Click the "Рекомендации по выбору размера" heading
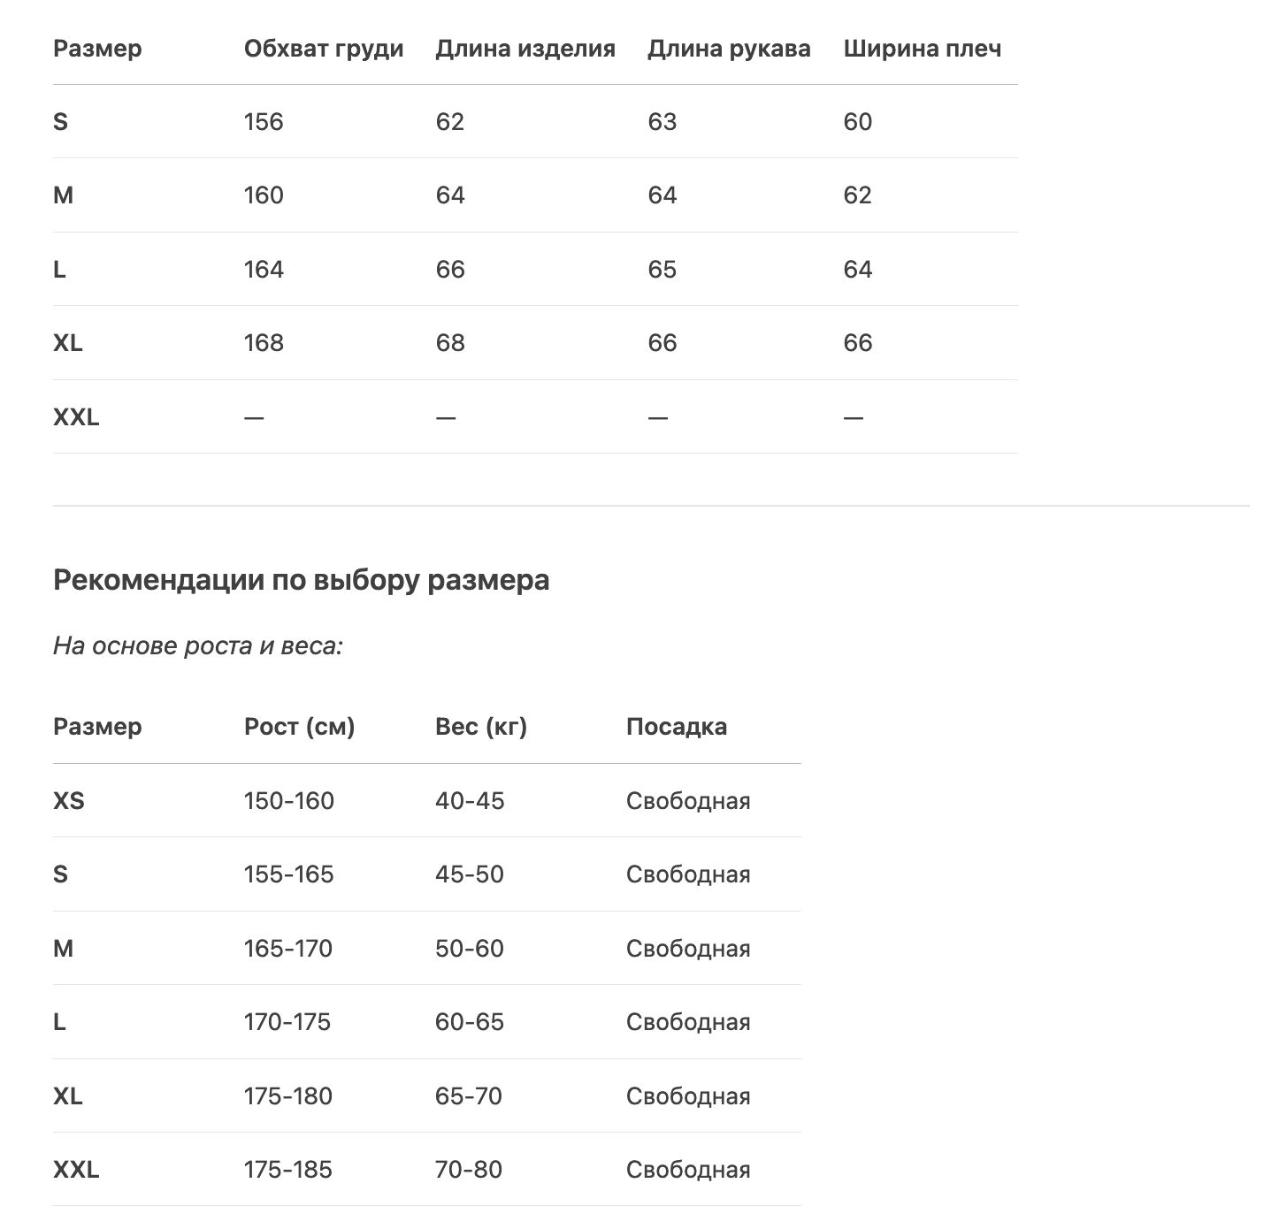The height and width of the screenshot is (1229, 1279). (x=301, y=580)
